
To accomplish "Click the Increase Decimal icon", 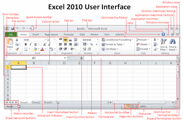I will 84,49.
